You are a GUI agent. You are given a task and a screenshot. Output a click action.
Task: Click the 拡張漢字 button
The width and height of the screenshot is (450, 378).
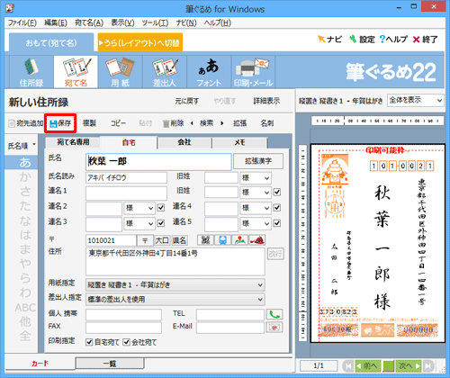(x=258, y=161)
